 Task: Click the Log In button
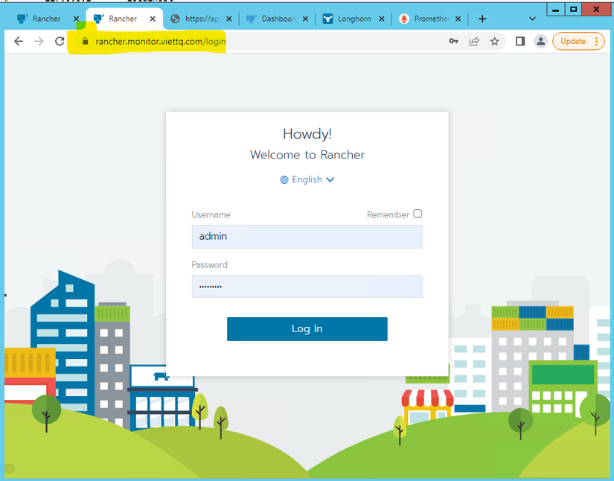(x=307, y=329)
